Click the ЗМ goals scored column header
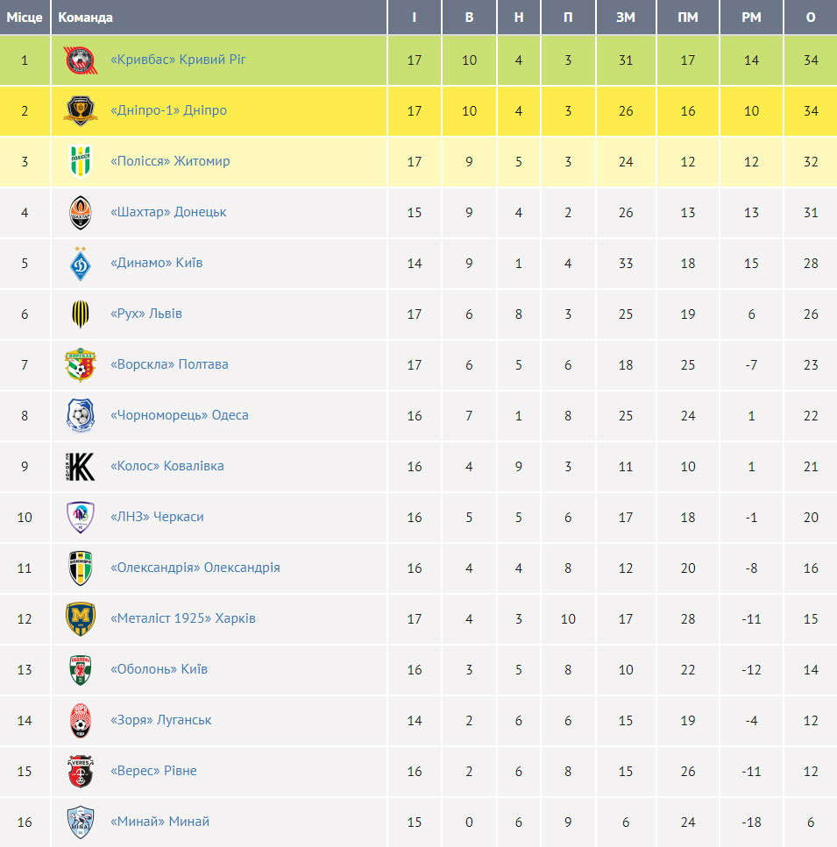Image resolution: width=837 pixels, height=847 pixels. click(626, 18)
